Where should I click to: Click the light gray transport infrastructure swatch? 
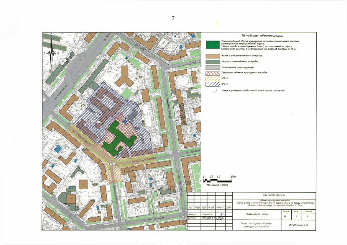tap(212, 67)
